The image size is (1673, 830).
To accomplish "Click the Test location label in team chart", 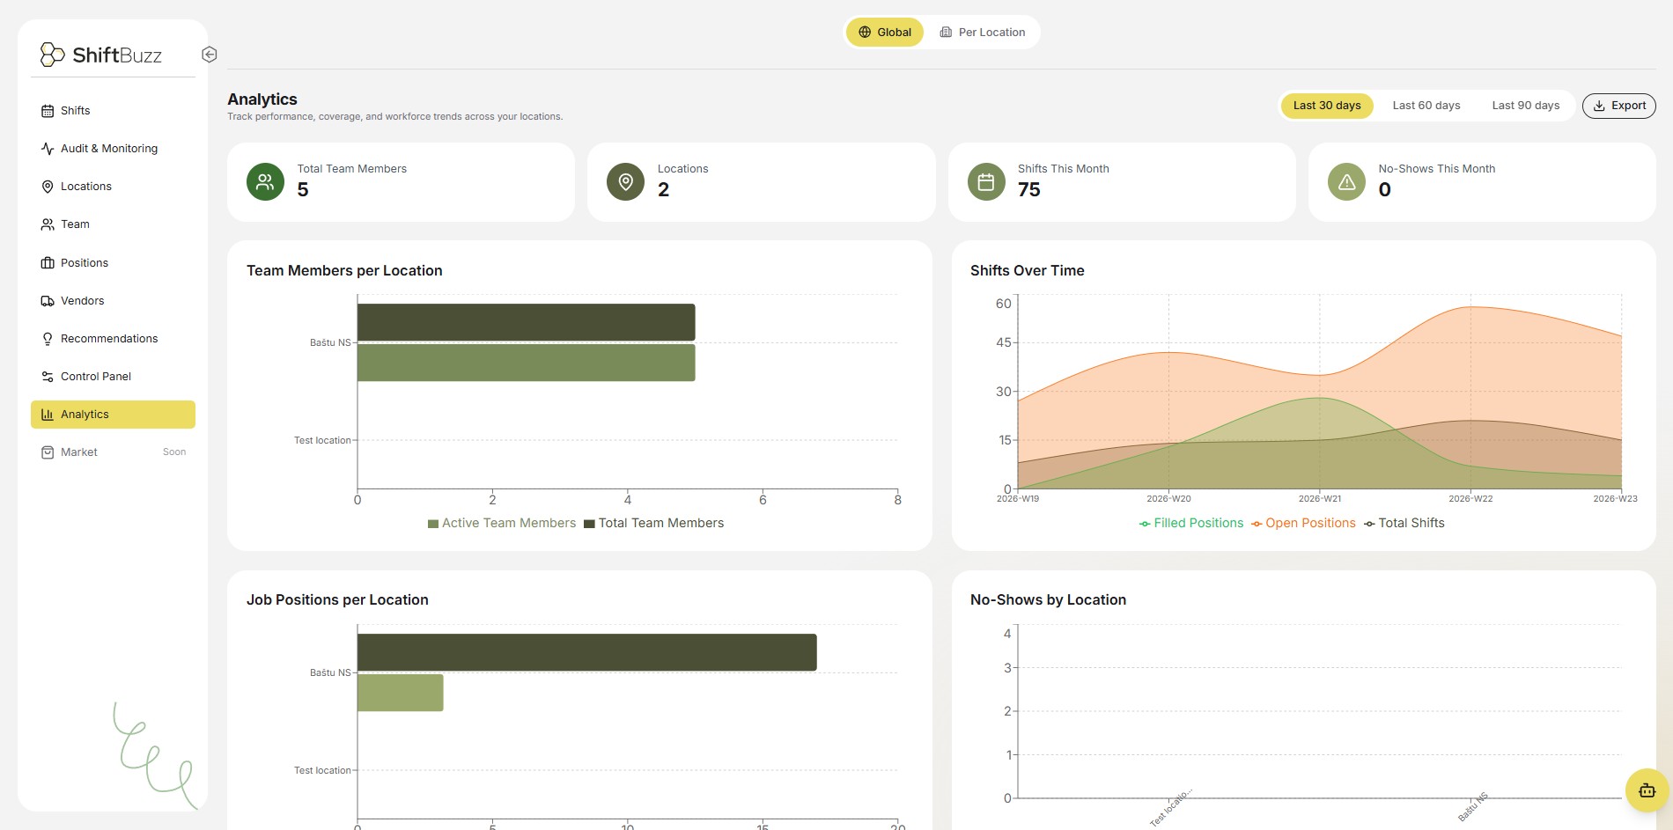I will coord(322,440).
